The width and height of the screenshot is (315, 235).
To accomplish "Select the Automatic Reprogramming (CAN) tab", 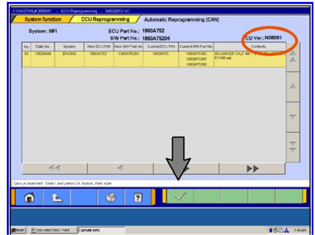I will [x=181, y=20].
